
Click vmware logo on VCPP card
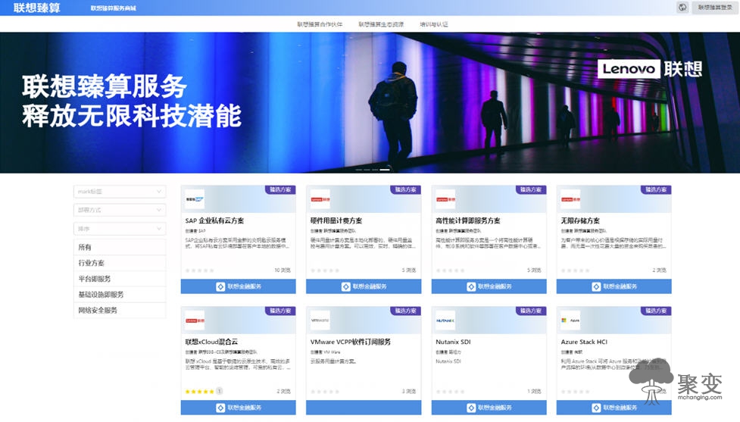tap(320, 320)
